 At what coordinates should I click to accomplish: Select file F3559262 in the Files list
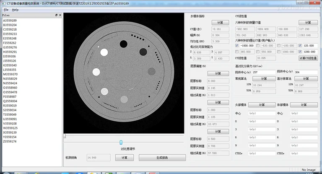tap(10, 43)
